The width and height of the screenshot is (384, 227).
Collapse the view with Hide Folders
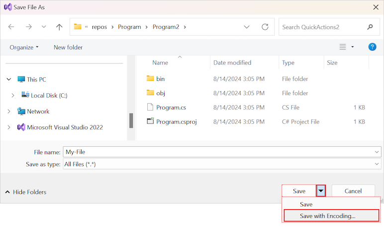pyautogui.click(x=25, y=192)
